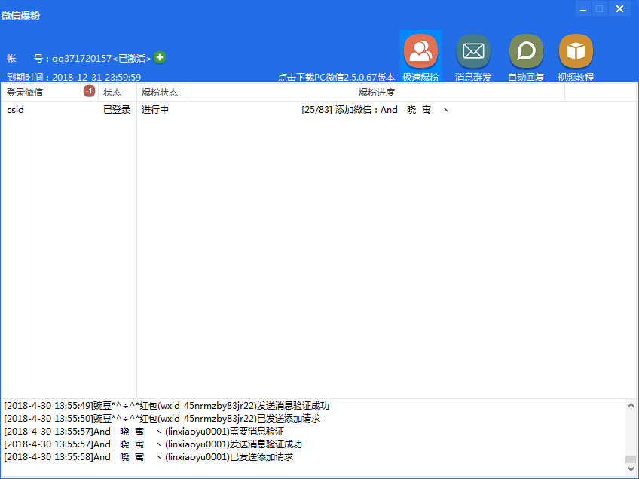Click the 状态 column header
Image resolution: width=639 pixels, height=479 pixels.
click(x=112, y=93)
